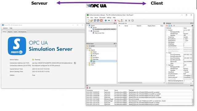Image resolution: width=197 pixels, height=111 pixels.
Task: Click the Save project icon in UaExpert toolbar
Action: [95, 21]
